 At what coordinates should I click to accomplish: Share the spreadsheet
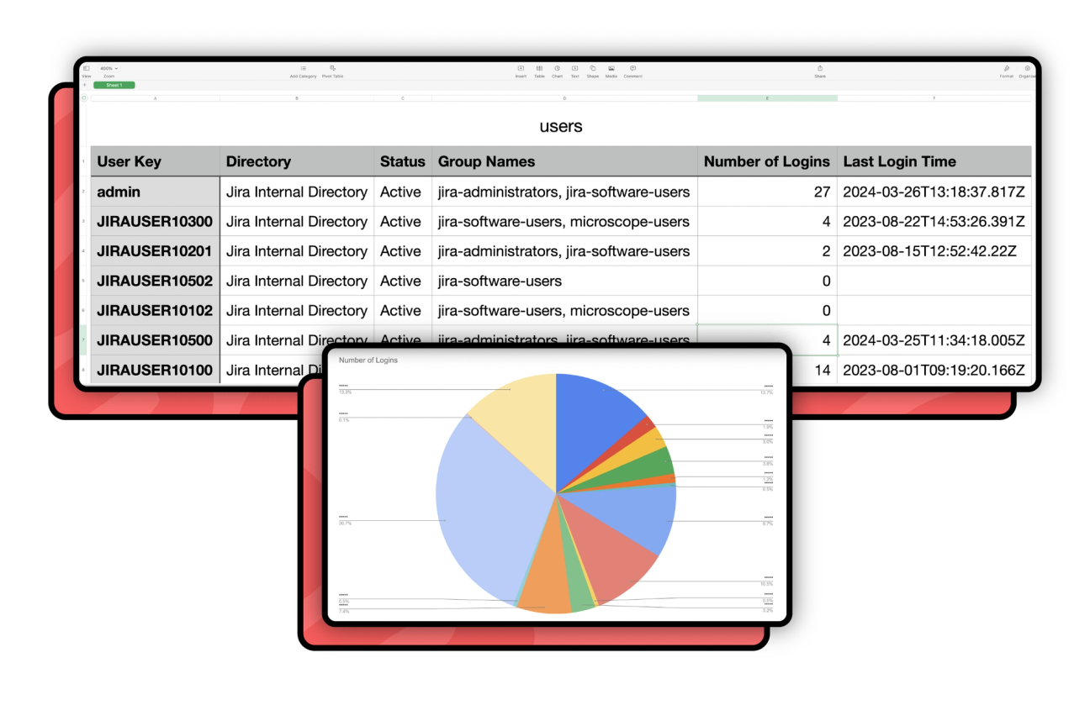tap(820, 70)
